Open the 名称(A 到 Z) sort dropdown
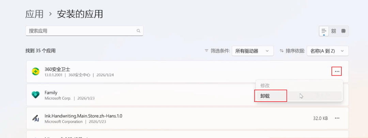This screenshot has height=138, width=368. tap(328, 51)
